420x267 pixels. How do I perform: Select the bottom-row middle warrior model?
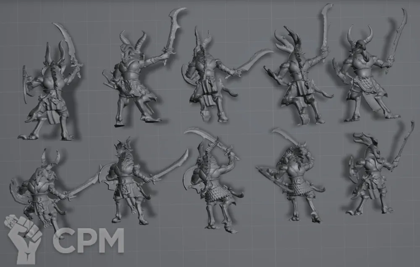[212, 184]
